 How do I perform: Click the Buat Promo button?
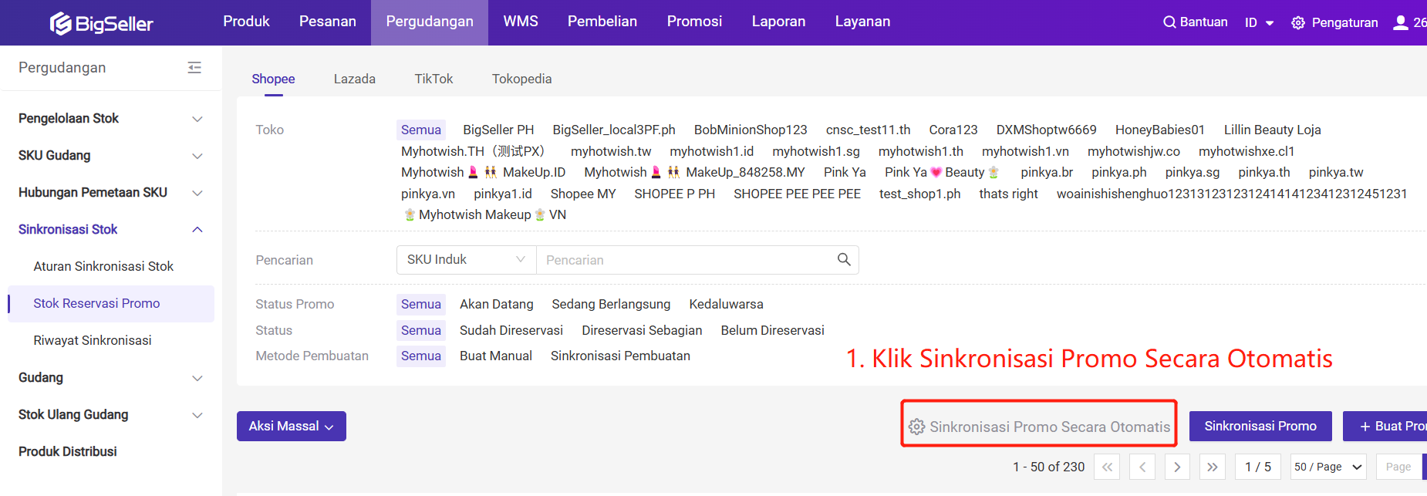pyautogui.click(x=1385, y=427)
